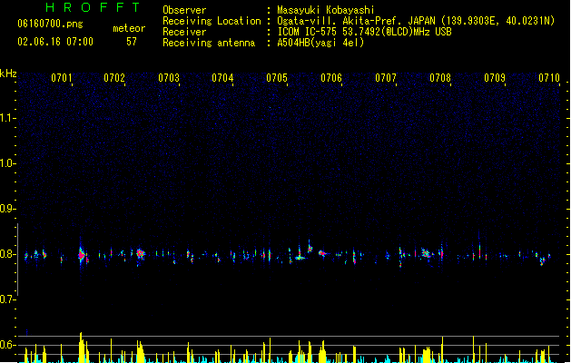Click the 0701 time marker
The height and width of the screenshot is (363, 571).
(62, 78)
